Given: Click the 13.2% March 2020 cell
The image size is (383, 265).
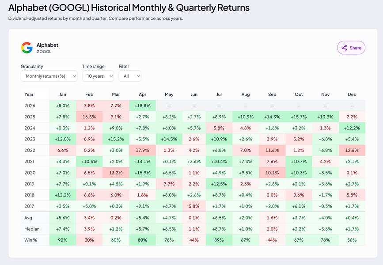Looking at the screenshot, I should coord(116,173).
